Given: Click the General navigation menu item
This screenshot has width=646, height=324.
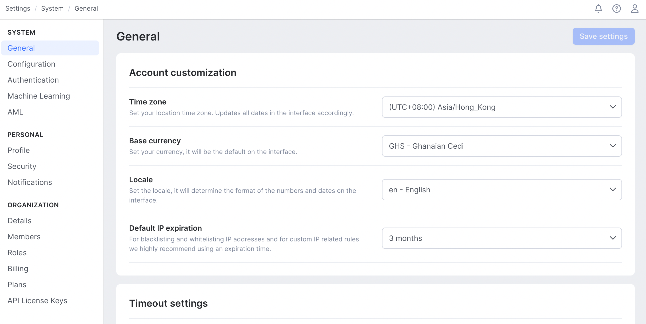Looking at the screenshot, I should (x=50, y=47).
